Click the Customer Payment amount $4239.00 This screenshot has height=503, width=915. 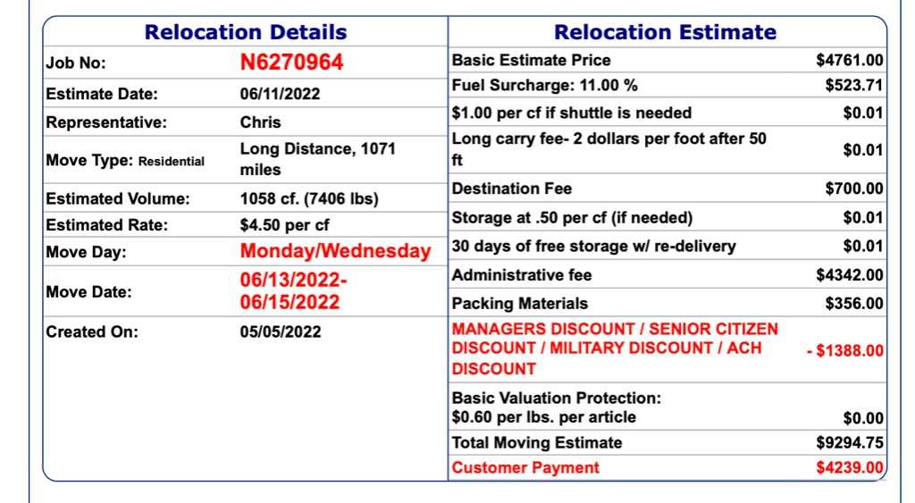coord(850,467)
